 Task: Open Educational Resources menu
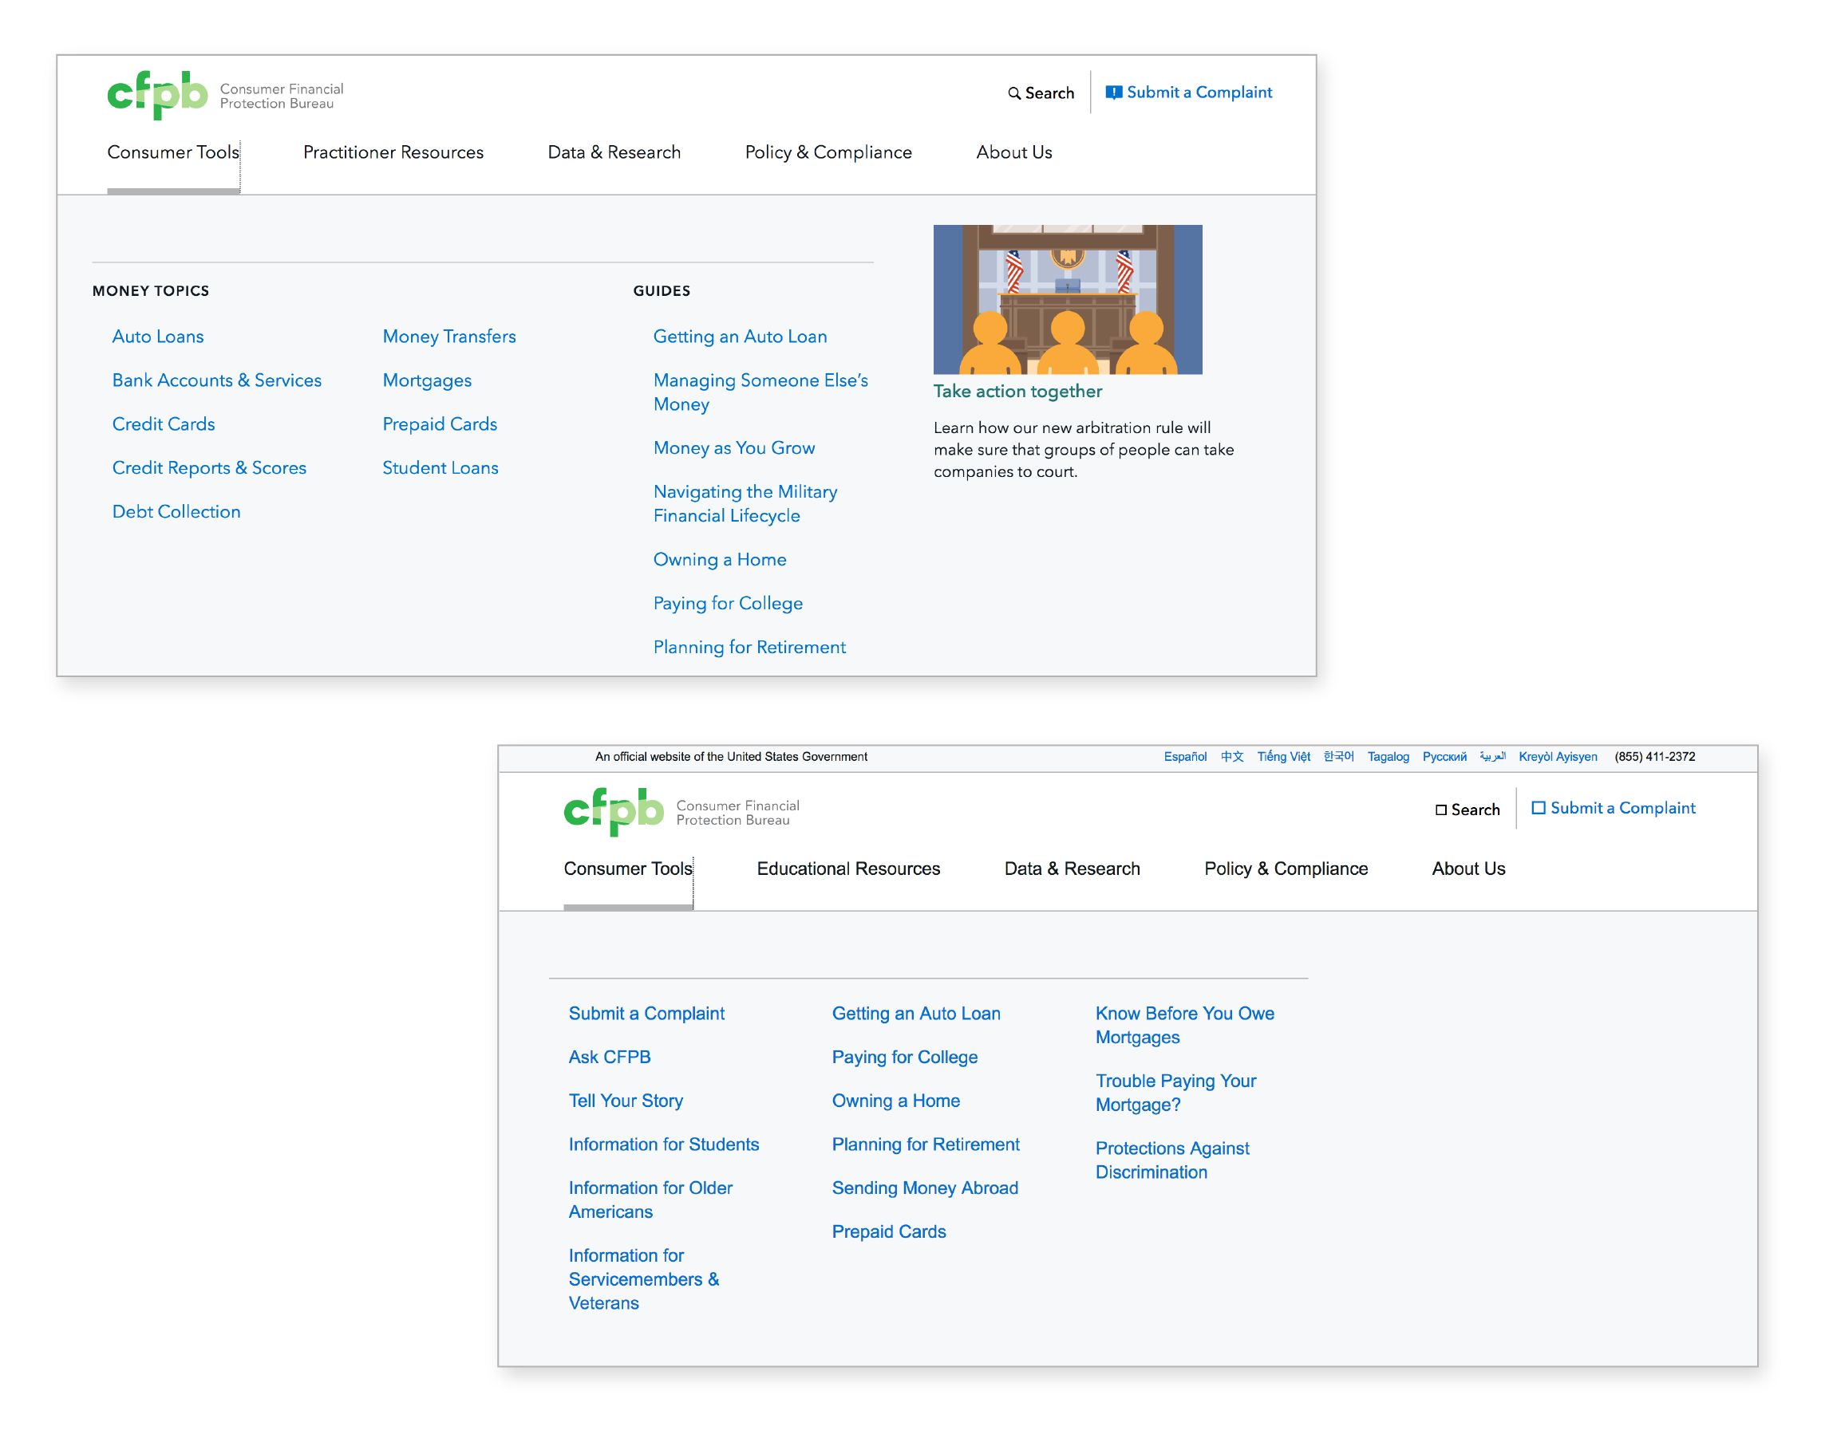pyautogui.click(x=848, y=869)
